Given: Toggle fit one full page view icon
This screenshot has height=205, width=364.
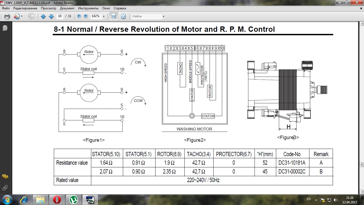Looking at the screenshot, I should pyautogui.click(x=123, y=16).
